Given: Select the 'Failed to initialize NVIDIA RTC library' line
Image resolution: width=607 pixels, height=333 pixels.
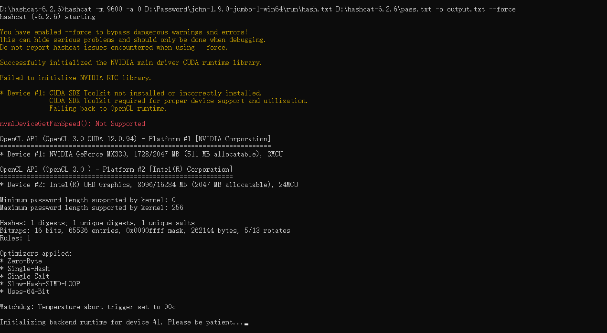Looking at the screenshot, I should click(x=75, y=78).
